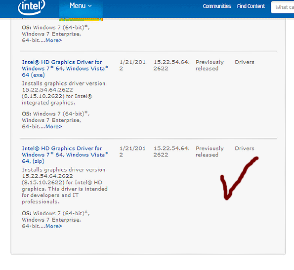Open Intel HD Graphics Driver (exe) link

tap(65, 68)
